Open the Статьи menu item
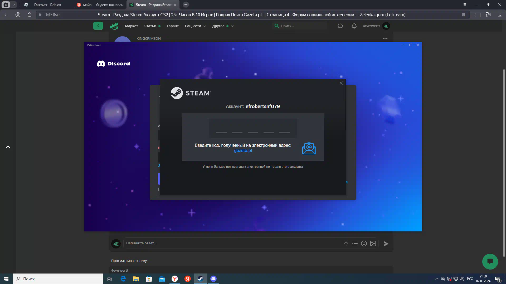The image size is (506, 284). point(150,26)
